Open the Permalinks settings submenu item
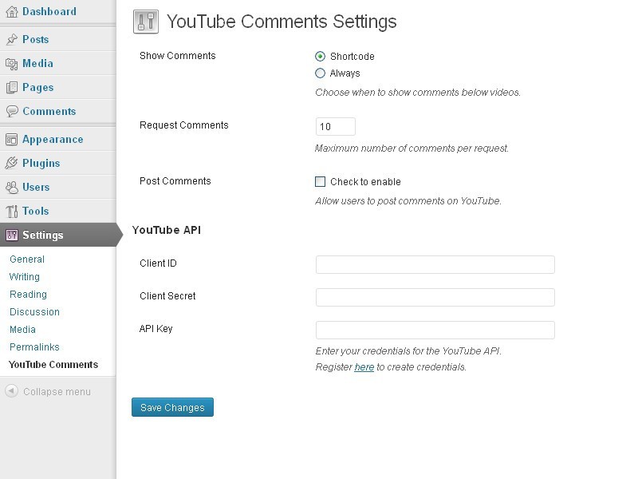This screenshot has width=638, height=479. click(34, 347)
